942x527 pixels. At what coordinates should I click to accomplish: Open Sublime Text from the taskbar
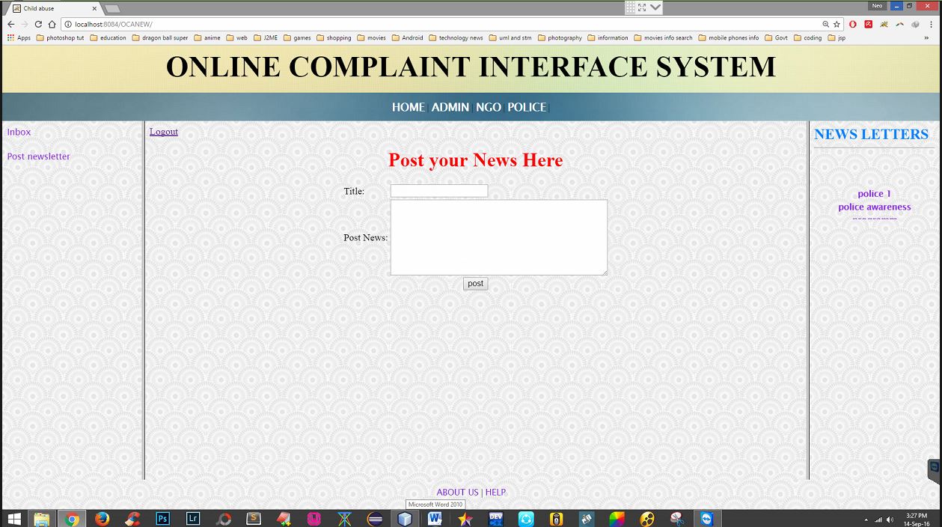point(254,518)
